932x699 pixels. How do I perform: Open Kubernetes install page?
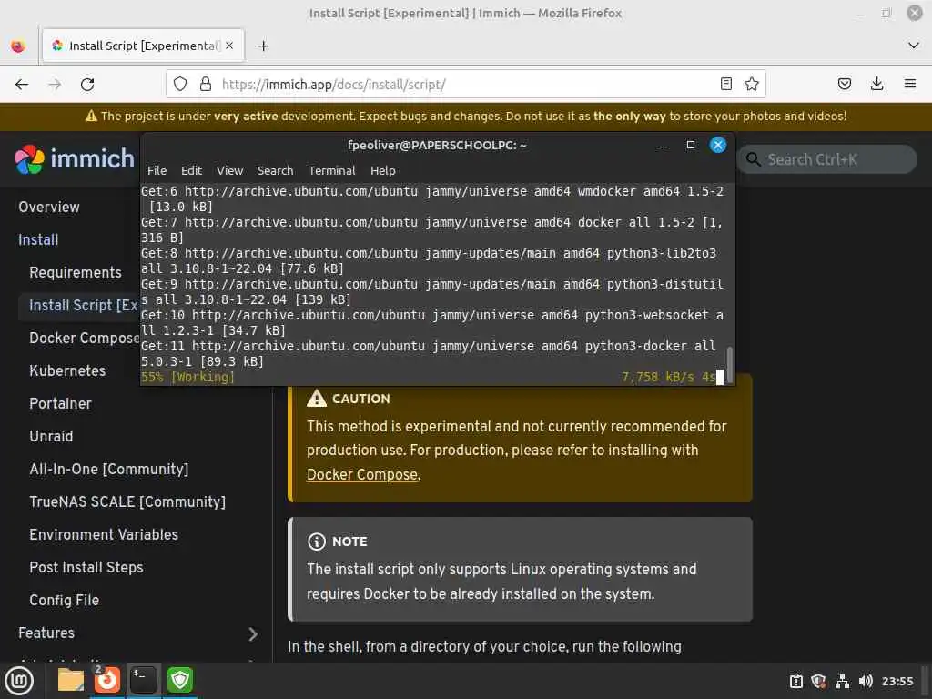point(67,370)
